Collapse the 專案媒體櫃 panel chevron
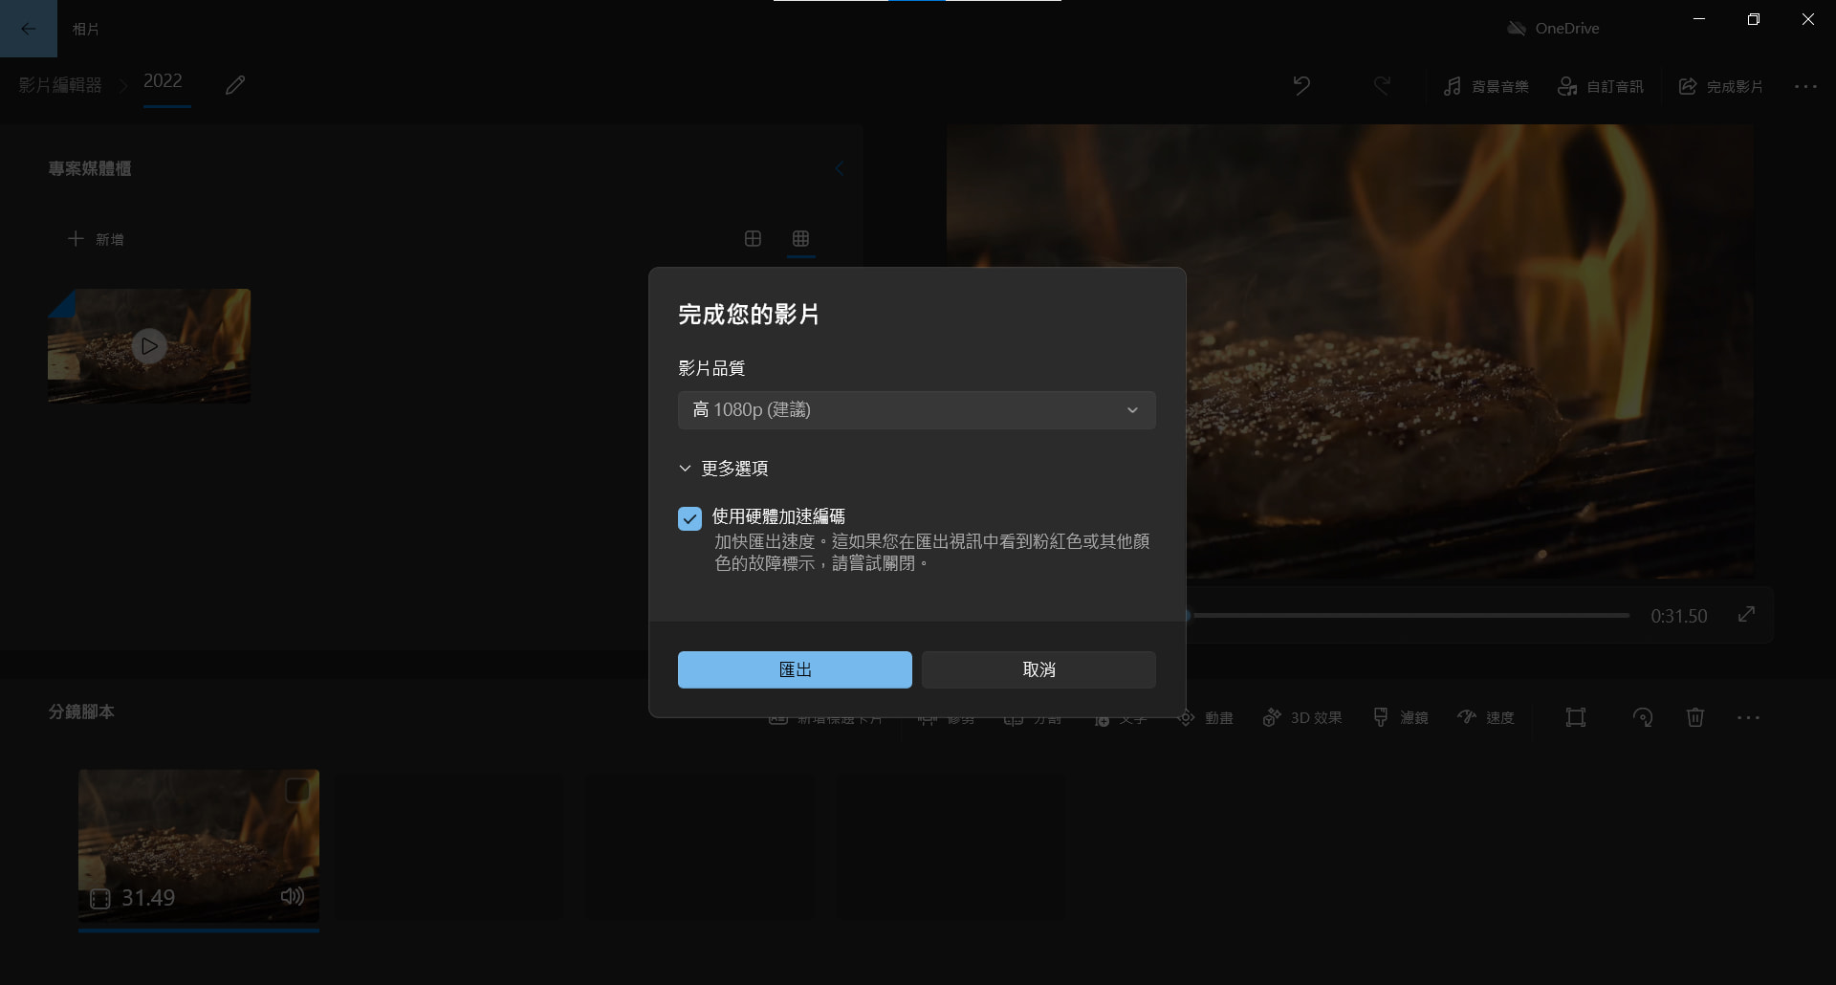Viewport: 1836px width, 985px height. tap(839, 168)
